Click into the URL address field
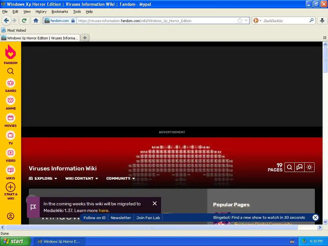 point(157,20)
